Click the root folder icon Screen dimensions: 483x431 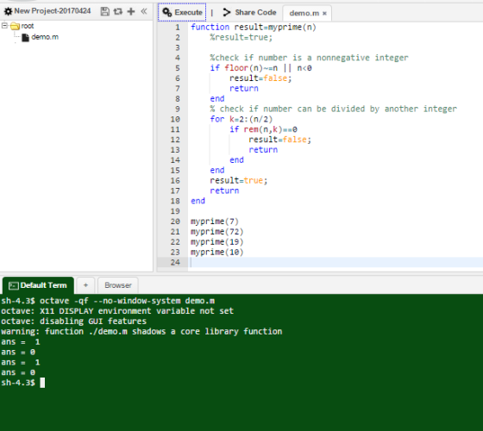click(x=15, y=26)
